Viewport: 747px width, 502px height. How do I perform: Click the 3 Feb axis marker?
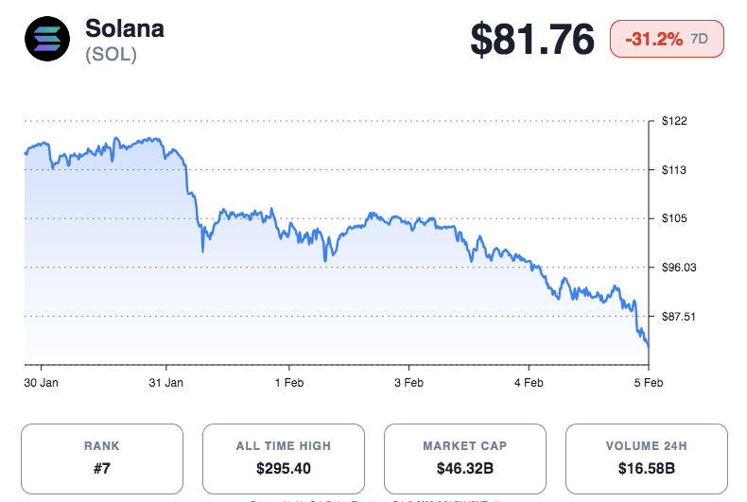pyautogui.click(x=408, y=383)
